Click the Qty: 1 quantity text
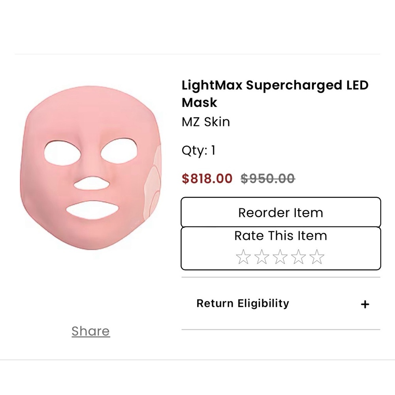 coord(198,150)
